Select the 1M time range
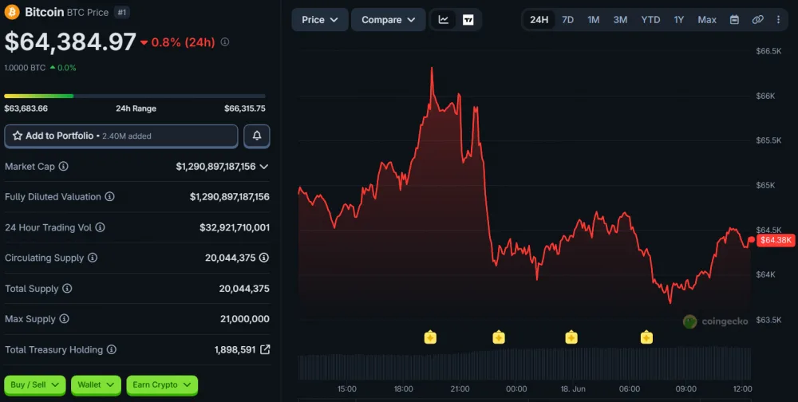The image size is (798, 402). click(x=594, y=20)
